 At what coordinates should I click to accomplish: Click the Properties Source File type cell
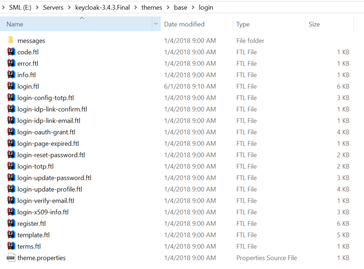tap(267, 258)
